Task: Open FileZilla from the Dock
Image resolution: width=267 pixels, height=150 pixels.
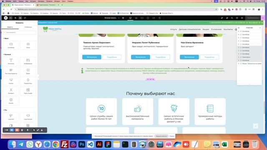Action: pyautogui.click(x=64, y=145)
